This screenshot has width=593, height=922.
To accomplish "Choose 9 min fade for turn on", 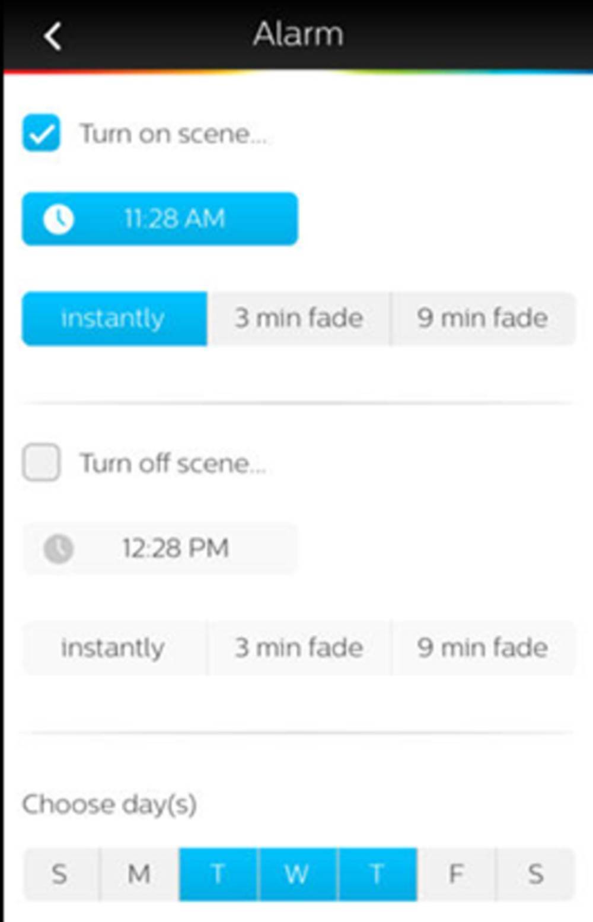I will tap(483, 319).
